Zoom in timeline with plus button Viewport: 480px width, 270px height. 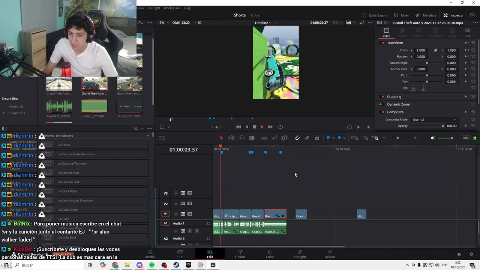415,138
